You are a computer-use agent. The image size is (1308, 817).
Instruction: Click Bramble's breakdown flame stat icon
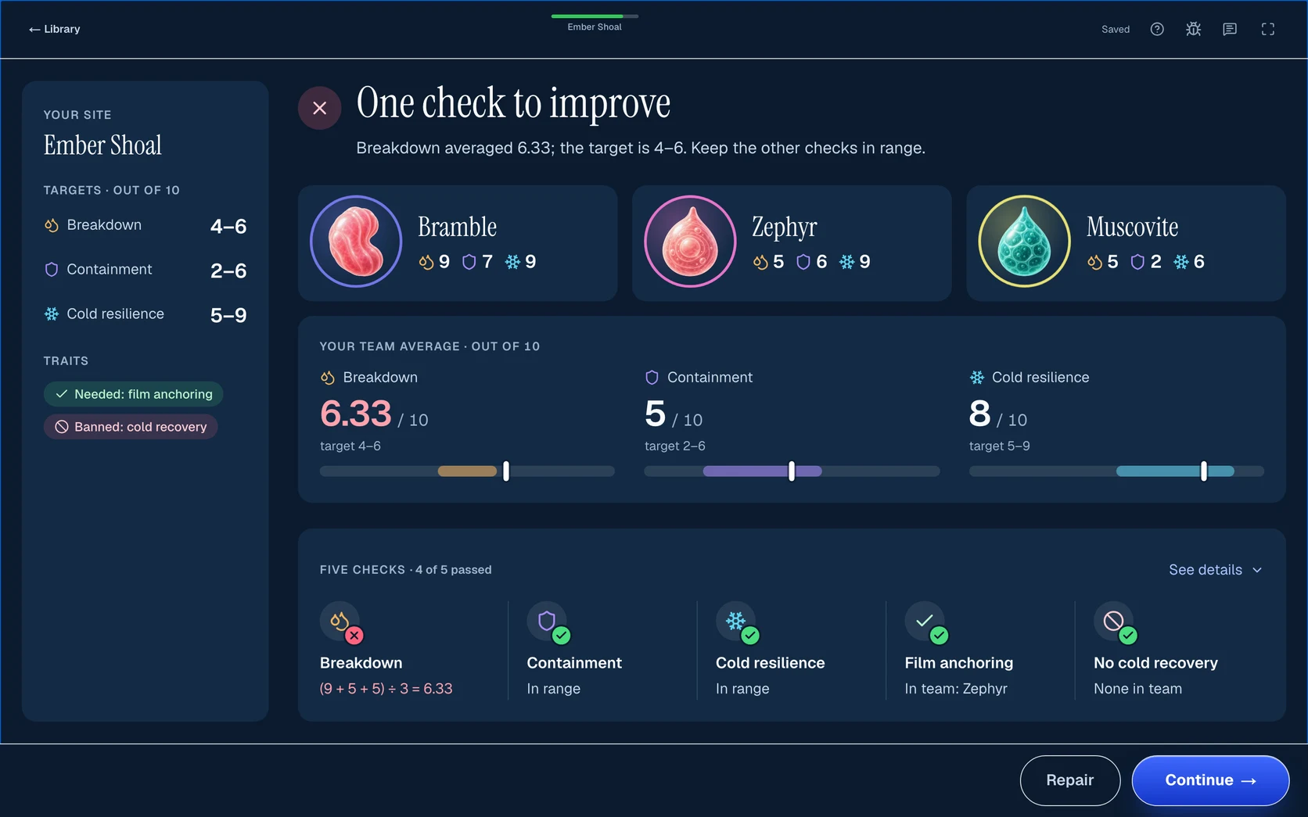(426, 262)
